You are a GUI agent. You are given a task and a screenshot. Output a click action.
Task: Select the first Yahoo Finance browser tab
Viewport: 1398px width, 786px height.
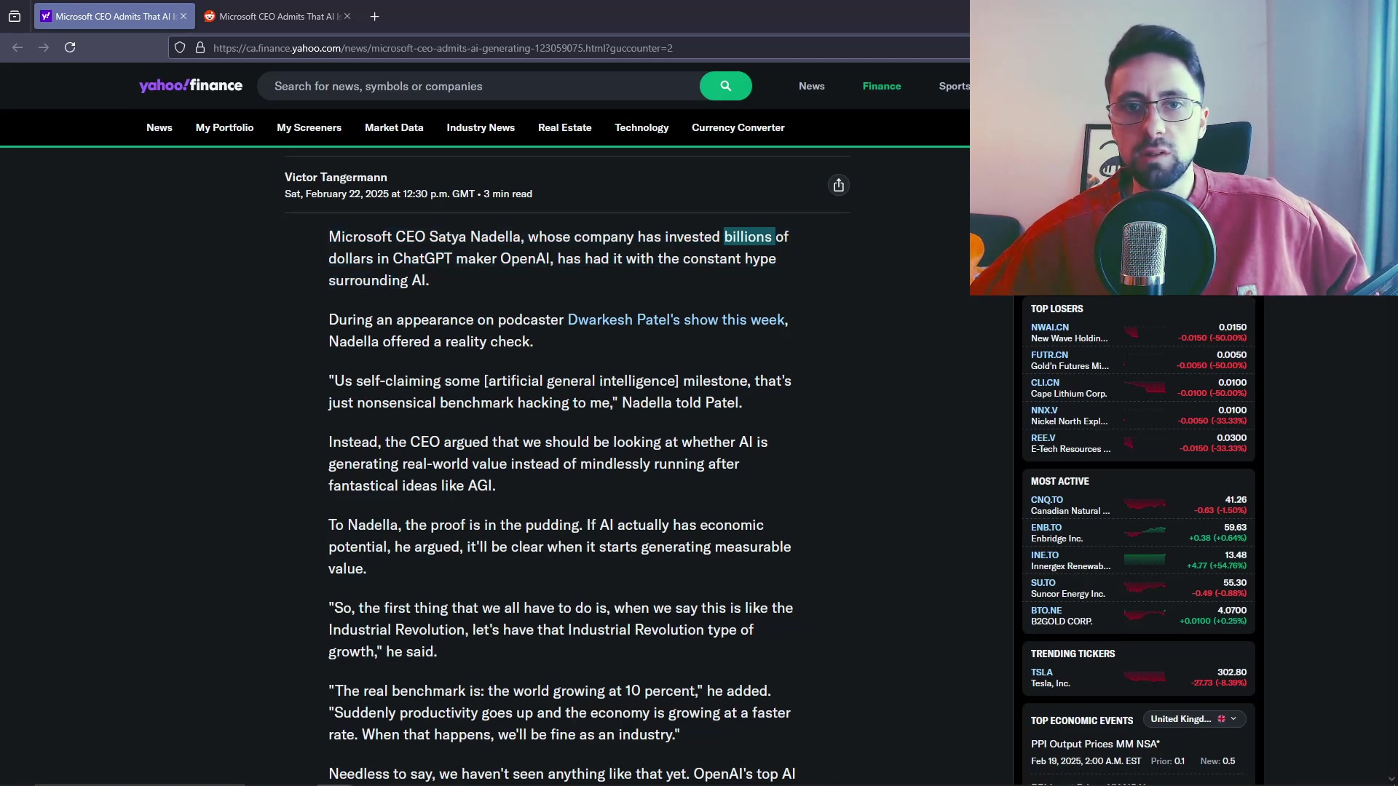point(114,16)
